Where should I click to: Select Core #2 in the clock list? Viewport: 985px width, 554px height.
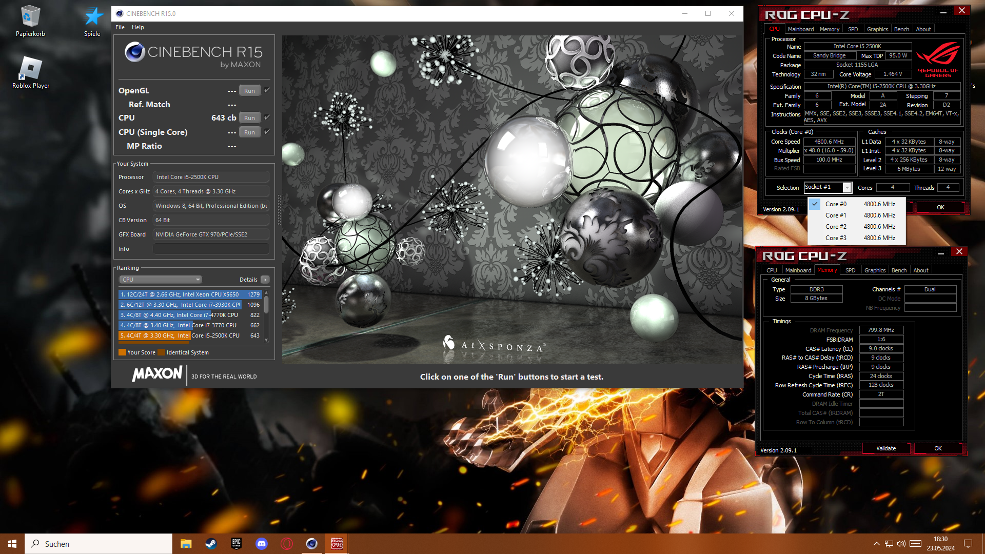(x=857, y=227)
